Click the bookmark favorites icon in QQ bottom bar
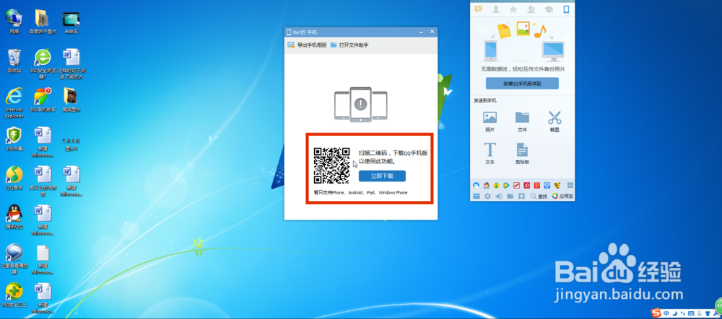722x319 pixels. (x=521, y=196)
